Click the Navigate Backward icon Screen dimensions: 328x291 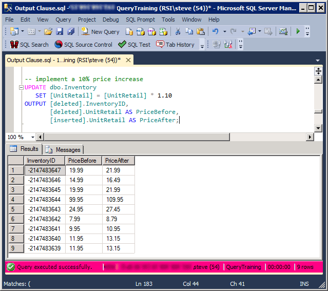pos(252,32)
